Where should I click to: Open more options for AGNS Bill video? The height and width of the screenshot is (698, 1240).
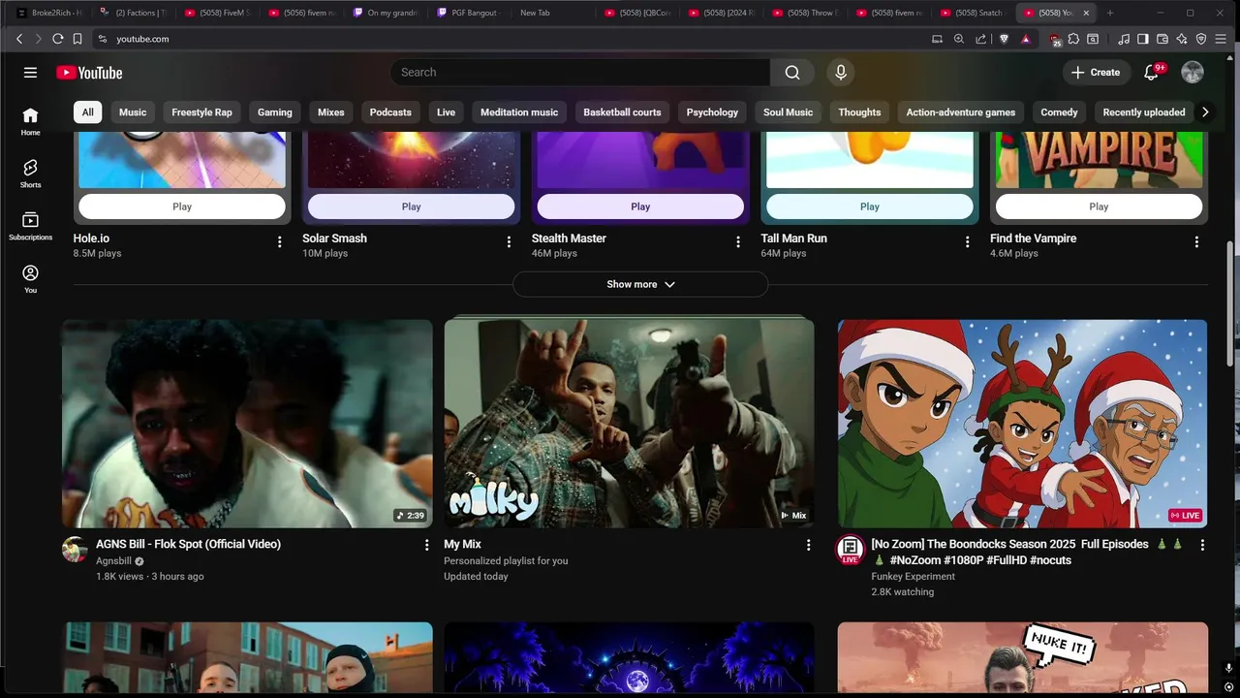pos(426,545)
